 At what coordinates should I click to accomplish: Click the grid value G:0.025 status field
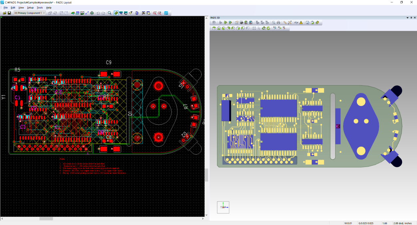pos(366,223)
